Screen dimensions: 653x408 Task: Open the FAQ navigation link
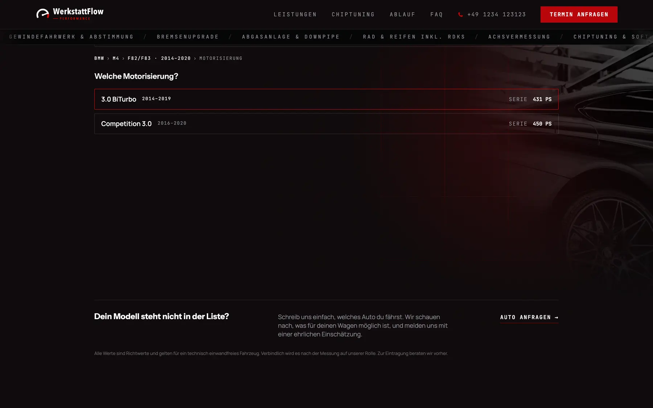pos(436,15)
